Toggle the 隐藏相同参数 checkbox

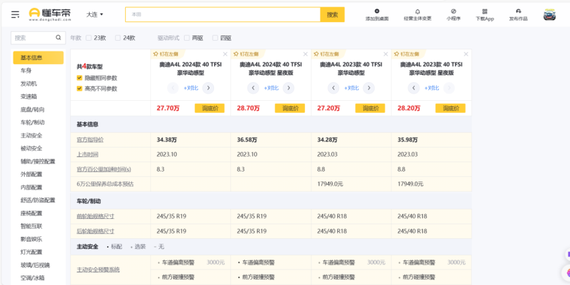coord(80,78)
